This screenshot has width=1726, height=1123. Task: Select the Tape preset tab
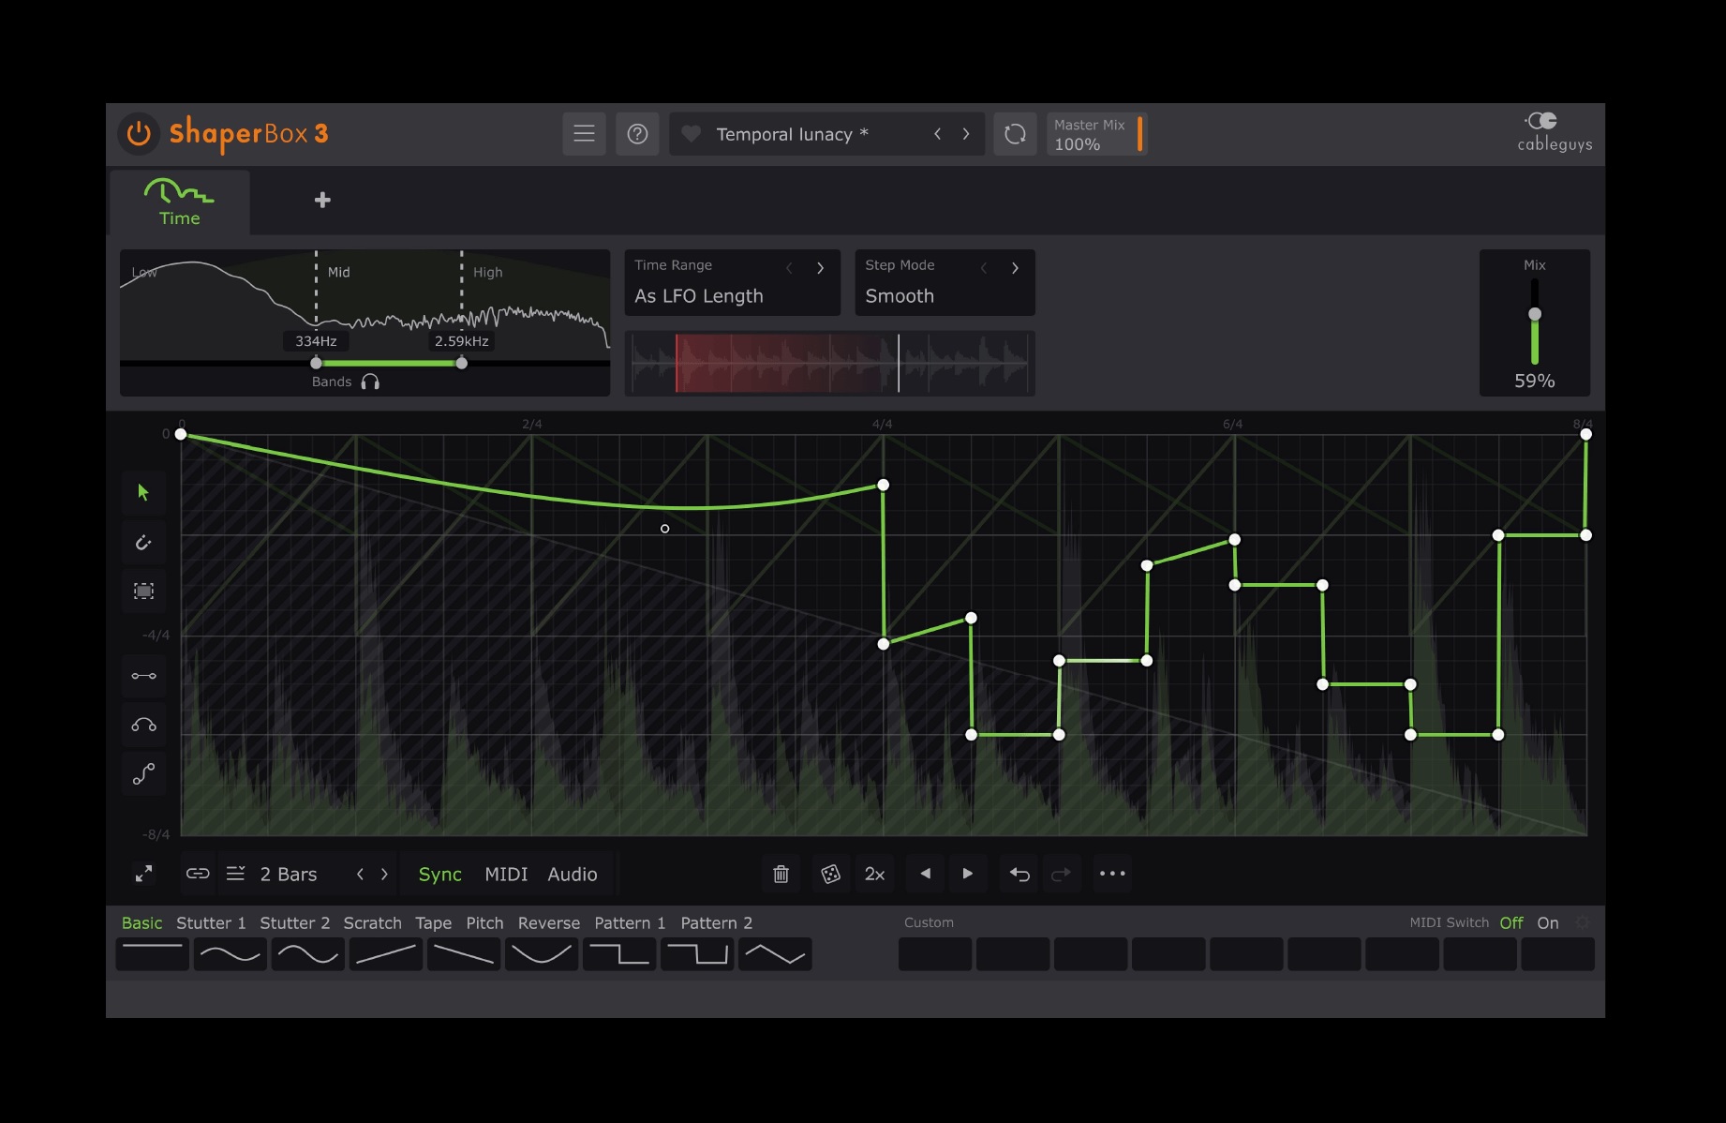pyautogui.click(x=433, y=923)
